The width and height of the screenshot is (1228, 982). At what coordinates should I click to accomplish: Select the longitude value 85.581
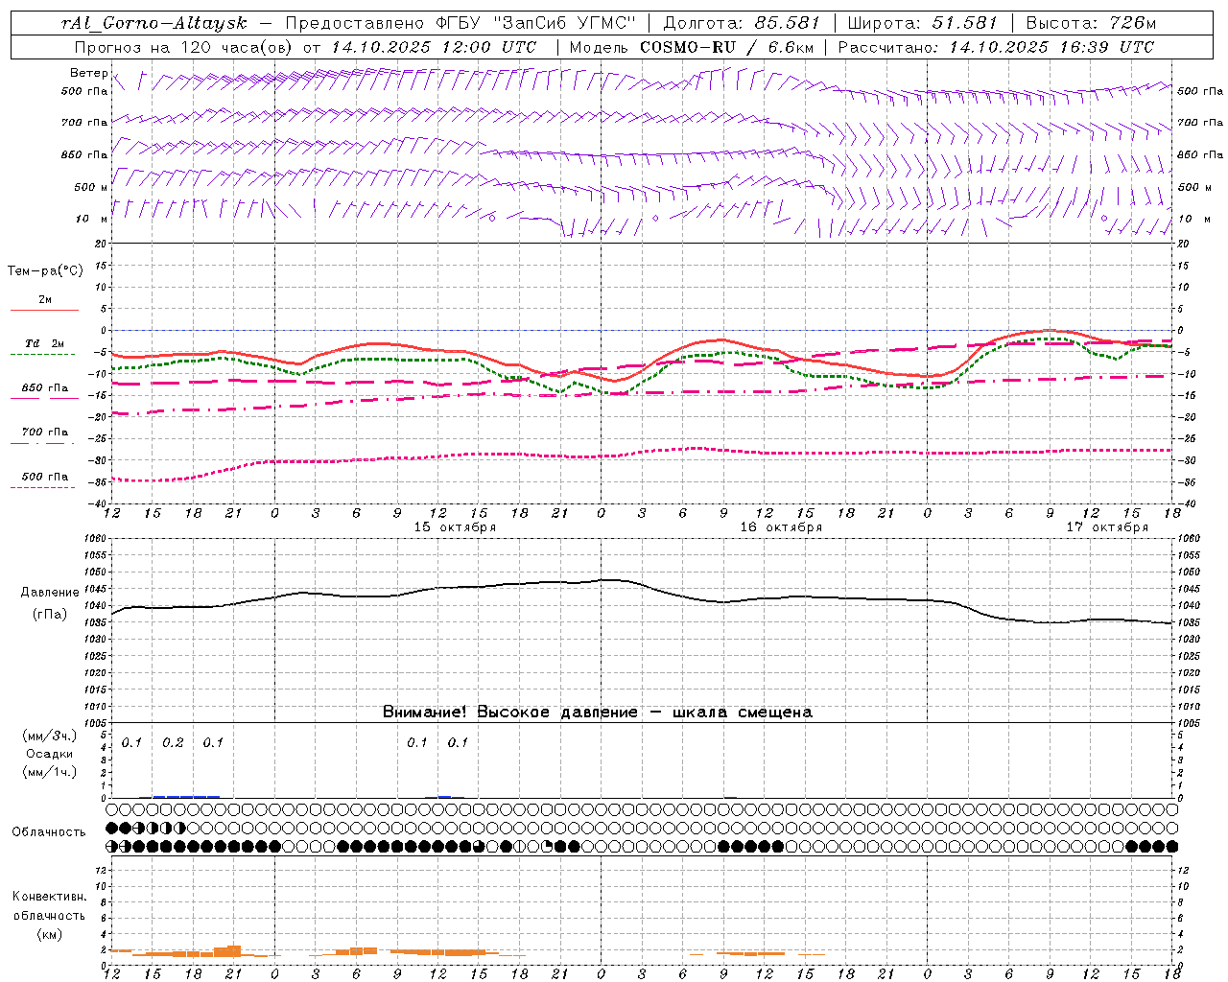pos(788,23)
